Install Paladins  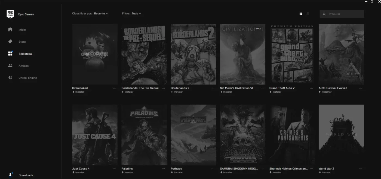[x=127, y=172]
